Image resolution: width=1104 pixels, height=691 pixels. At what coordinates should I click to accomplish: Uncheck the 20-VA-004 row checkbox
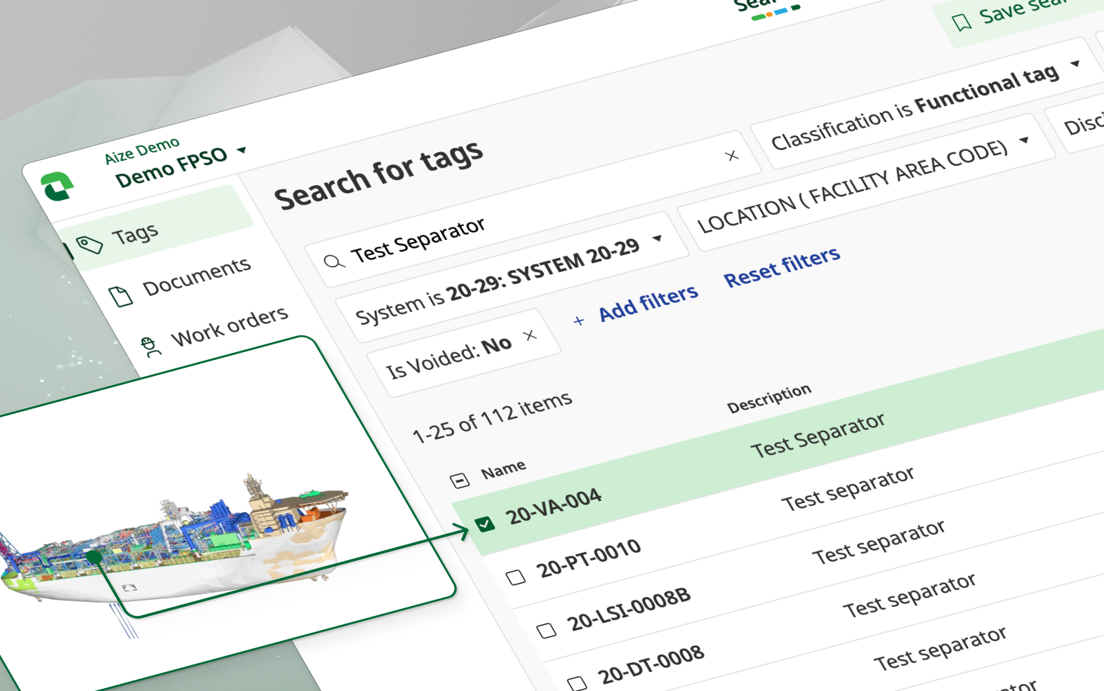pos(484,523)
